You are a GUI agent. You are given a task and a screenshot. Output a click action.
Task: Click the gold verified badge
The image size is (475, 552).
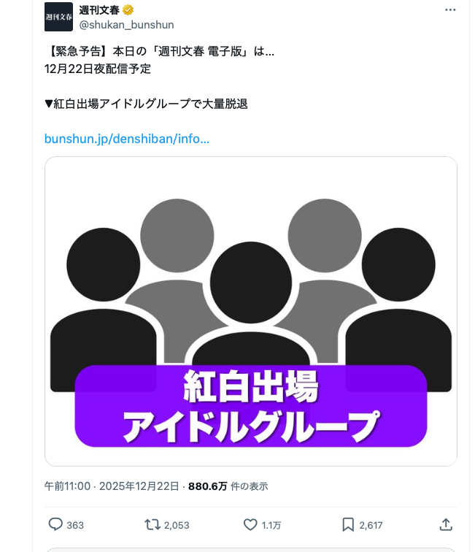coord(128,10)
